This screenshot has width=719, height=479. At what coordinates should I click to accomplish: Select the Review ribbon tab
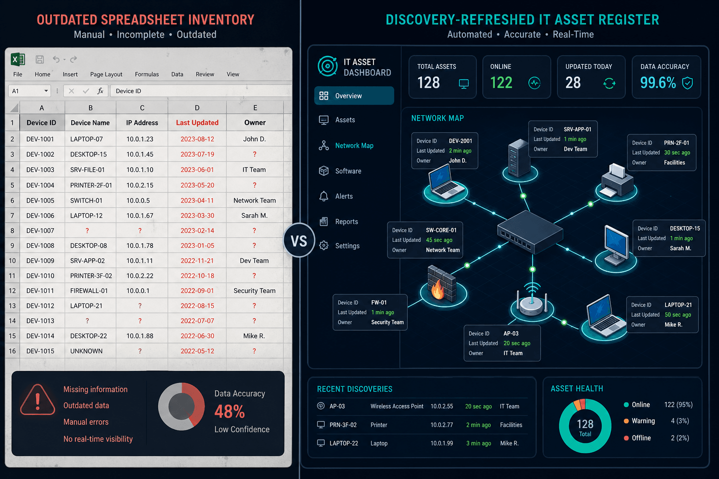(x=205, y=74)
